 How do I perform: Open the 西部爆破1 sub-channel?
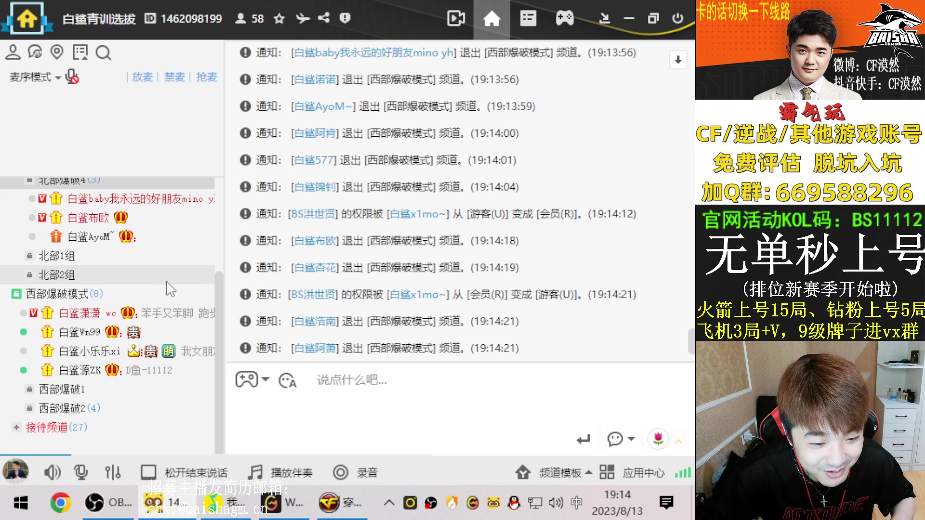[62, 389]
